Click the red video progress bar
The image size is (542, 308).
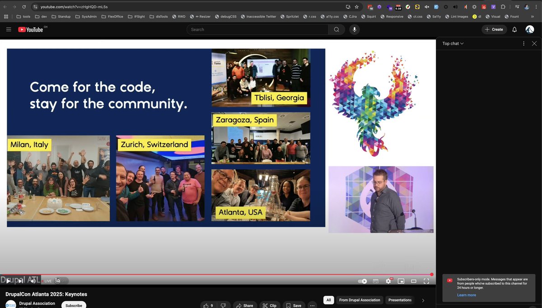coord(216,274)
